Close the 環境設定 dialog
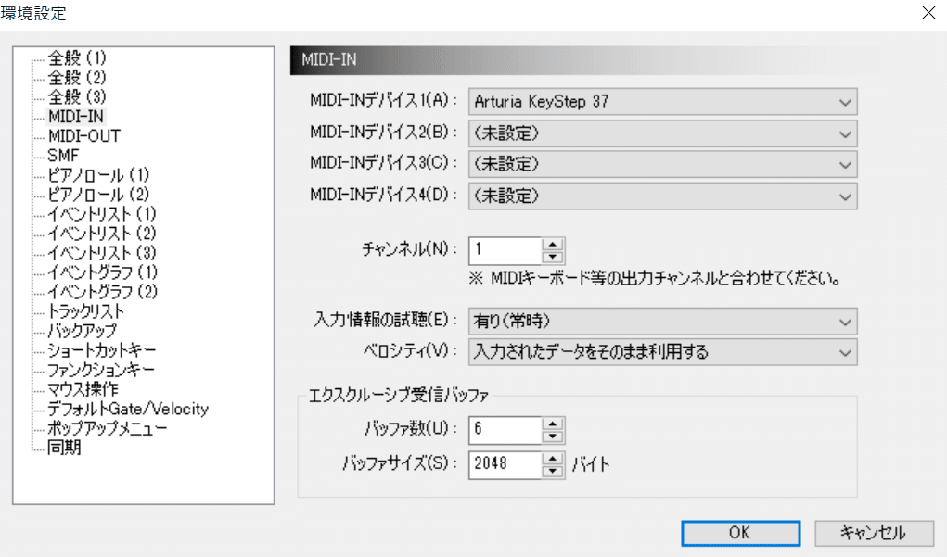The height and width of the screenshot is (557, 947). tap(928, 13)
